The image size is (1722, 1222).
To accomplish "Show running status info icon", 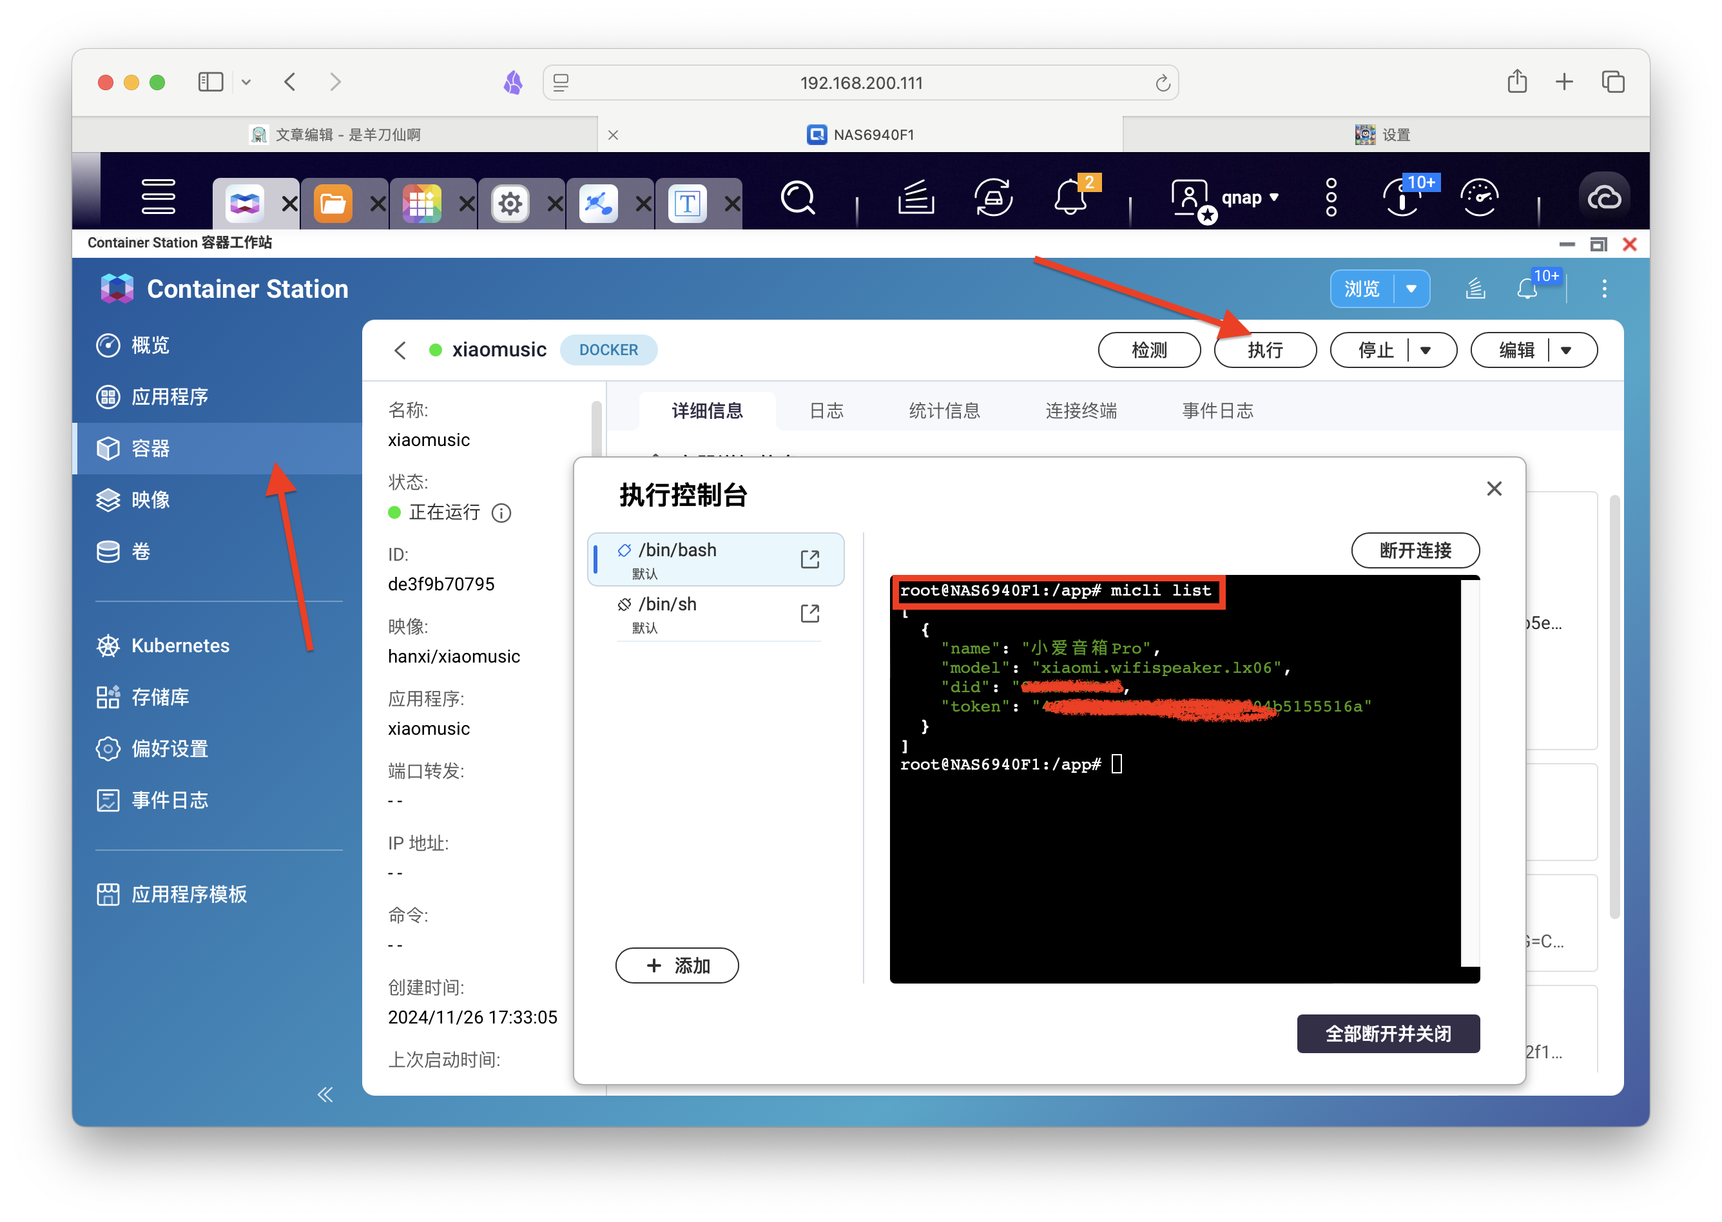I will [501, 513].
